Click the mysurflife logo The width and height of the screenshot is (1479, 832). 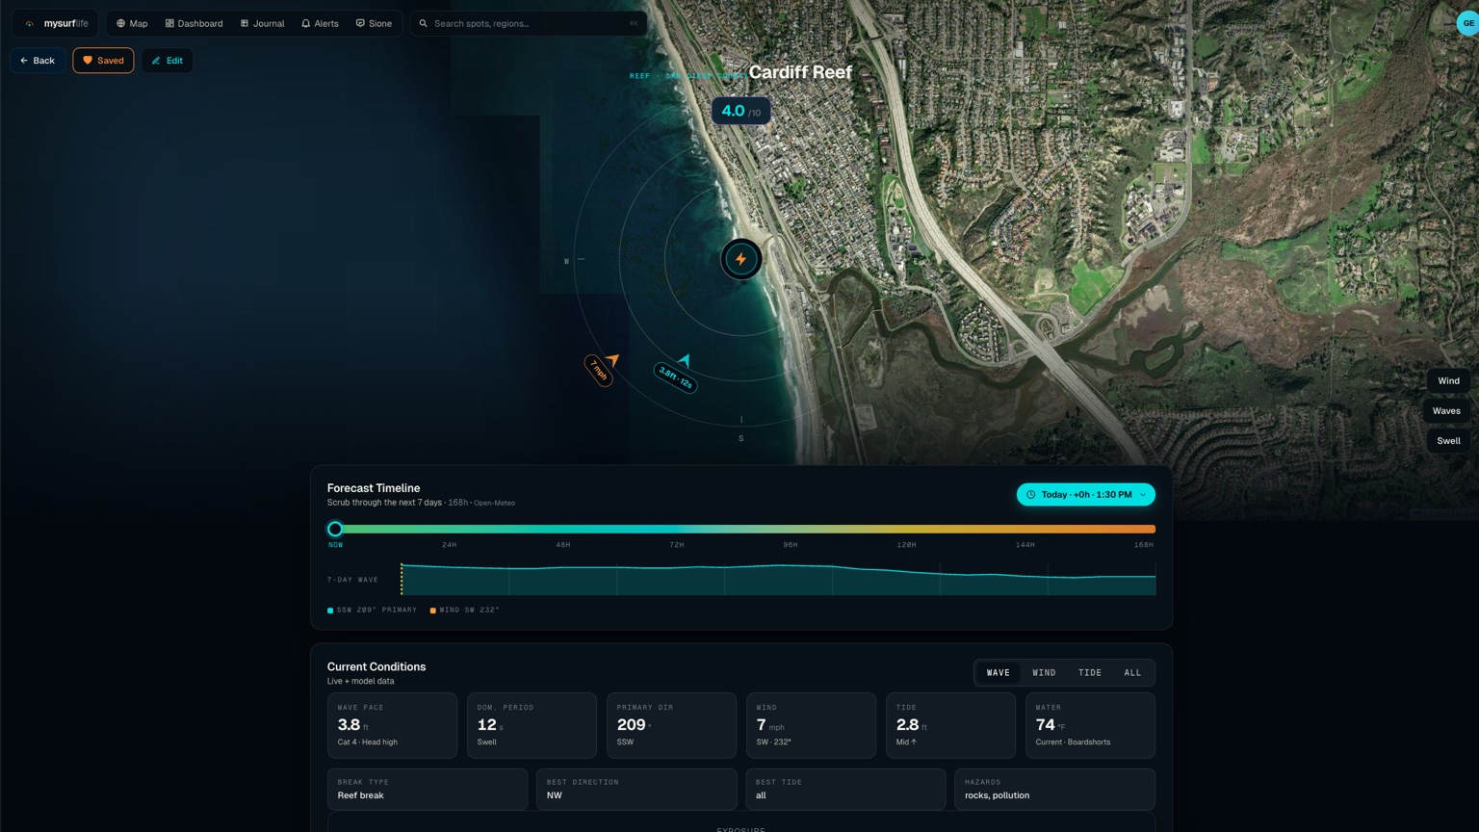[56, 23]
